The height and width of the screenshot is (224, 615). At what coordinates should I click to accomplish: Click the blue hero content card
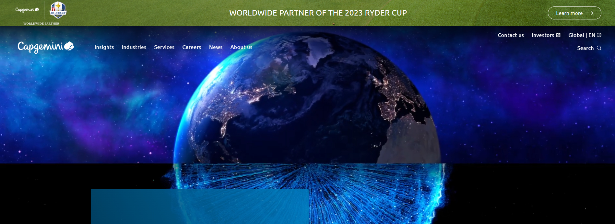200,206
